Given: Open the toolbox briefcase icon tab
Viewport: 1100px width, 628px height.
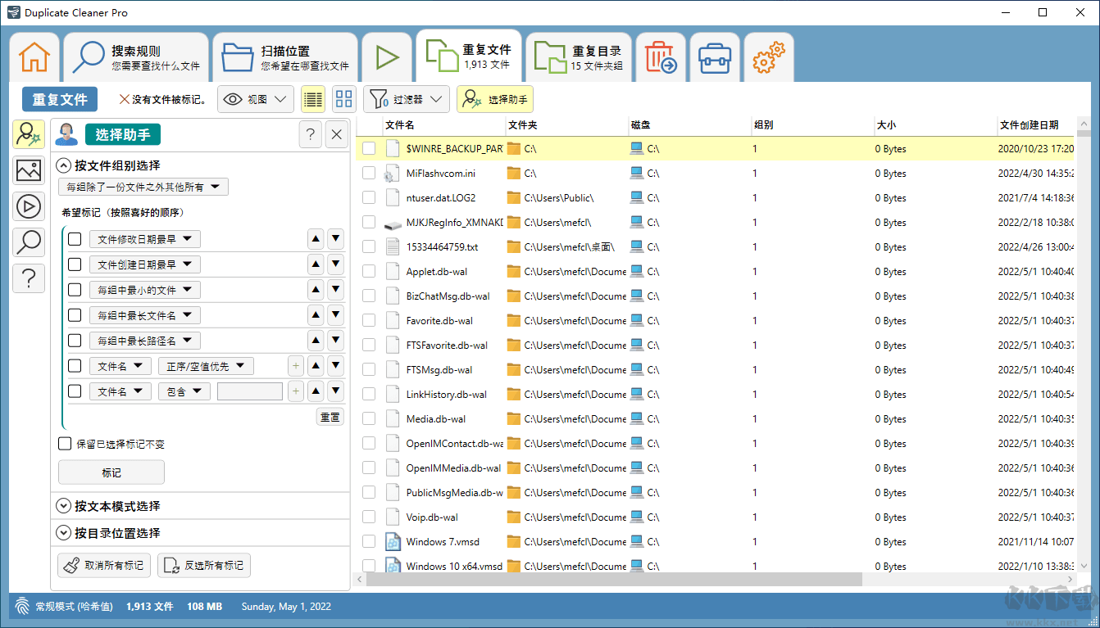Looking at the screenshot, I should tap(715, 57).
